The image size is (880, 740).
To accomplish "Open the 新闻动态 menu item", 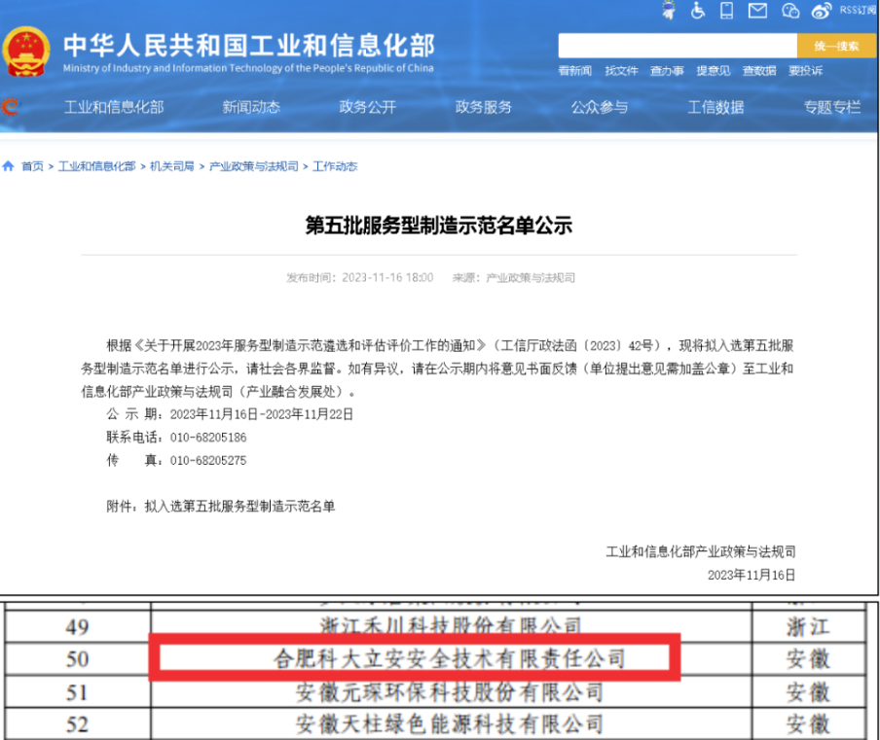I will click(x=250, y=109).
